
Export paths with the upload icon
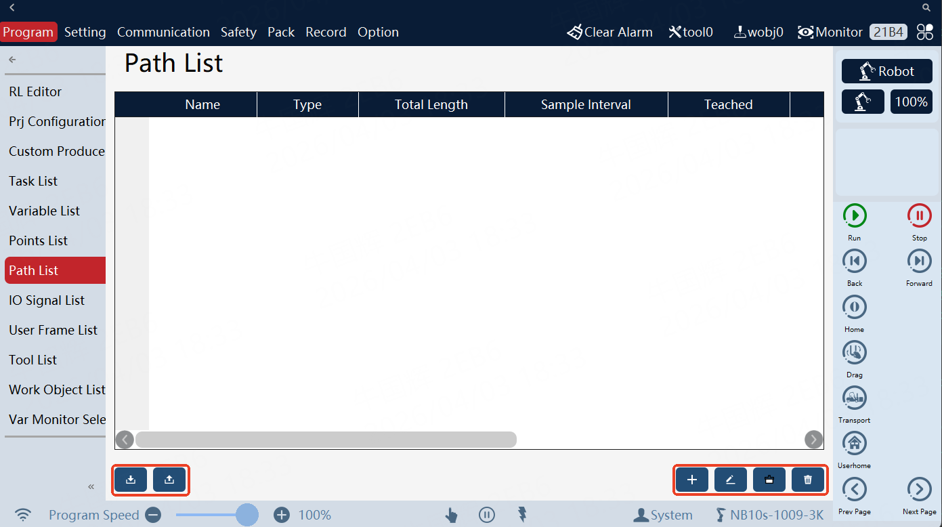169,480
